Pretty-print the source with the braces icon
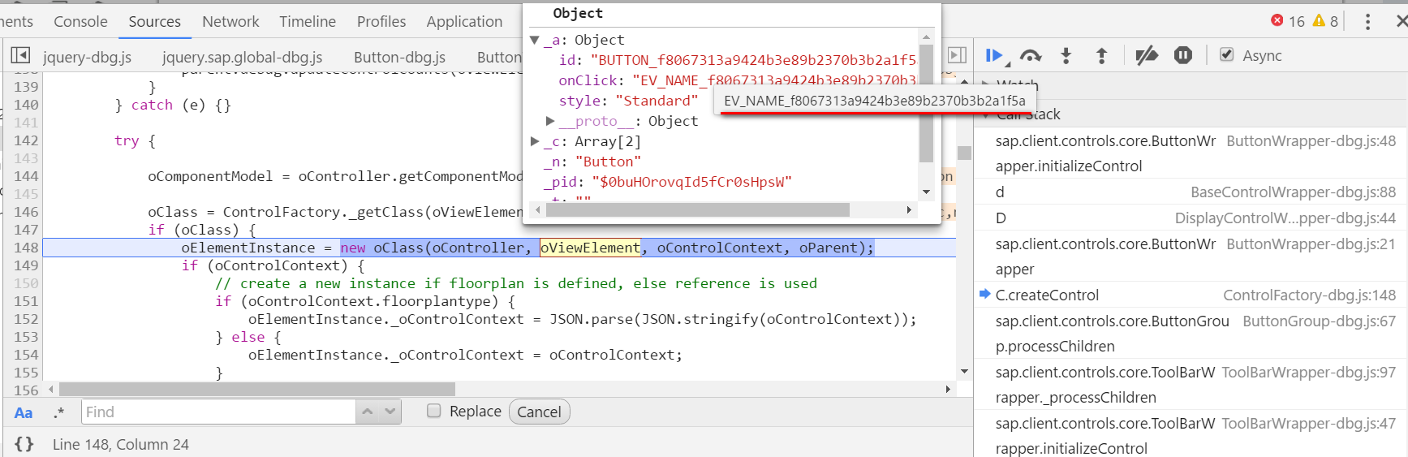This screenshot has height=457, width=1408. point(24,444)
